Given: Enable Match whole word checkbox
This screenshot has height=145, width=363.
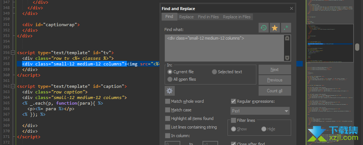Looking at the screenshot, I should tap(167, 101).
